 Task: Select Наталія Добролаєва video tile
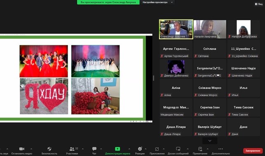(x=244, y=29)
